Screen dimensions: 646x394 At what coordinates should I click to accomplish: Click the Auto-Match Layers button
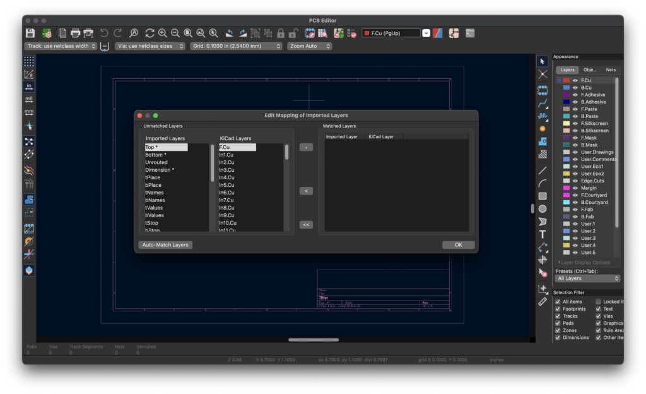coord(165,245)
